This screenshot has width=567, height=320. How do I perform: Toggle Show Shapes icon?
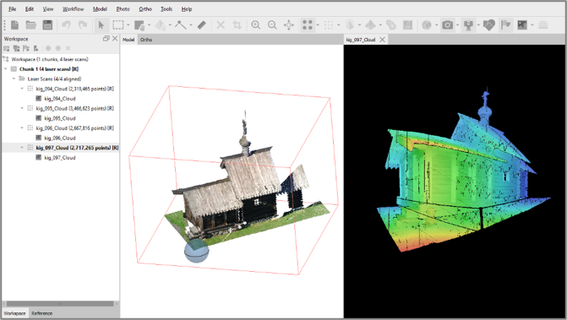pyautogui.click(x=489, y=25)
